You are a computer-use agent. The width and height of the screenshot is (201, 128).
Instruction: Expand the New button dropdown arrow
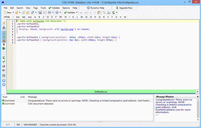13,12
